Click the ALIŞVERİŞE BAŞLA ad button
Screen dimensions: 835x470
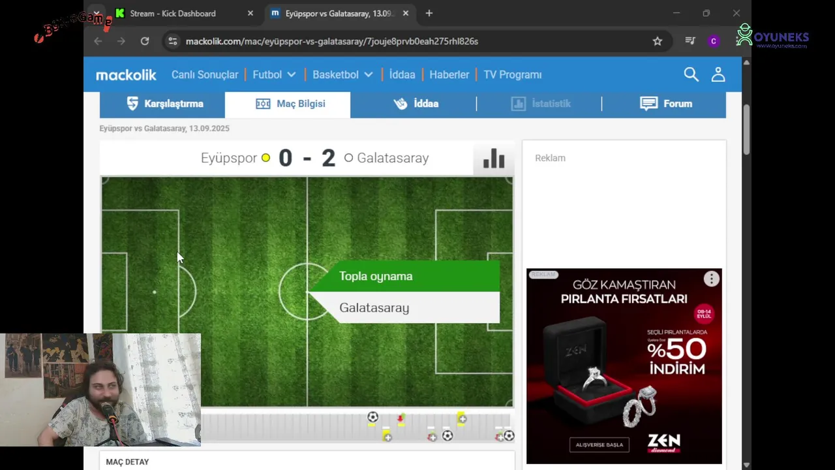[599, 445]
